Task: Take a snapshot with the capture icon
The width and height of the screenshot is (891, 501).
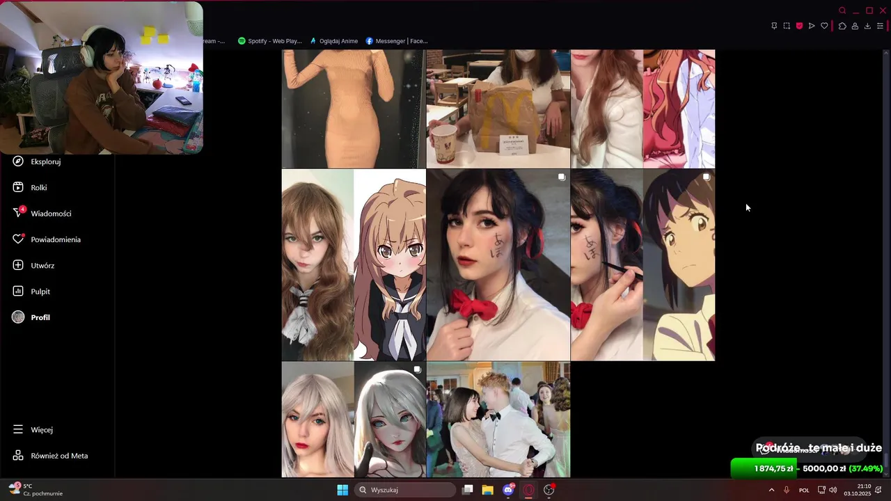Action: click(x=787, y=26)
